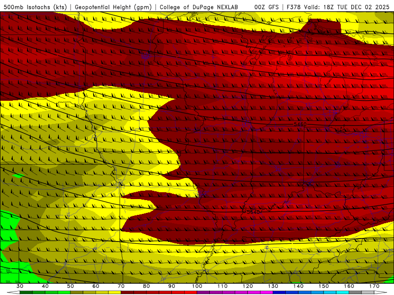Select the bright red swatch just before 100
This screenshot has height=295, width=394.
pyautogui.click(x=191, y=293)
